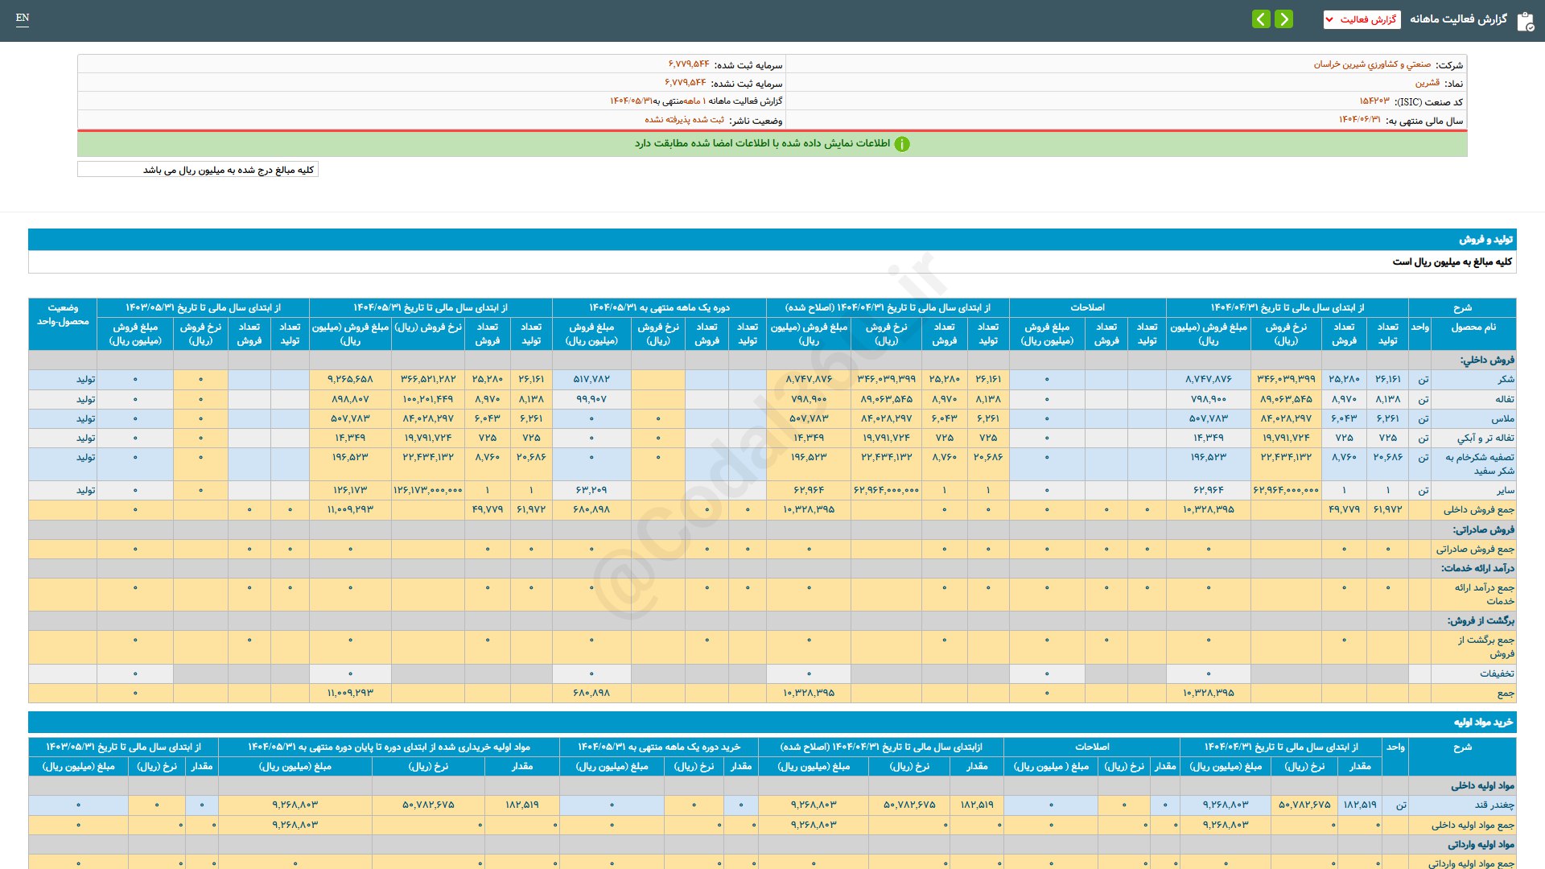Open the گزارش فعالیت dropdown

(1362, 19)
